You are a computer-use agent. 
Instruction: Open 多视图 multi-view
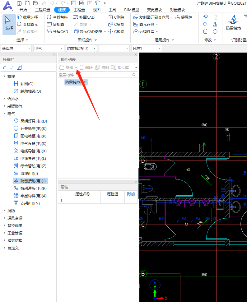pyautogui.click(x=55, y=24)
